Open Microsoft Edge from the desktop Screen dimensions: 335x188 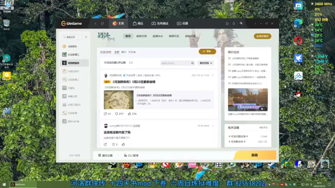[298, 25]
